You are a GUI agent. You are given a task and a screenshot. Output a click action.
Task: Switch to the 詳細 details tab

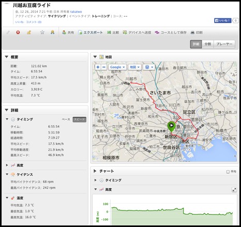coord(196,44)
